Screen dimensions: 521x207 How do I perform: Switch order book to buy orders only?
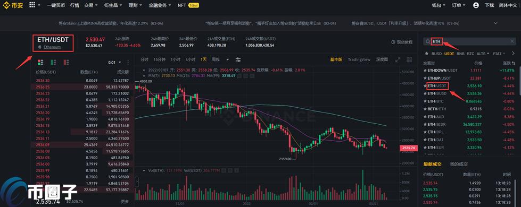click(x=53, y=62)
